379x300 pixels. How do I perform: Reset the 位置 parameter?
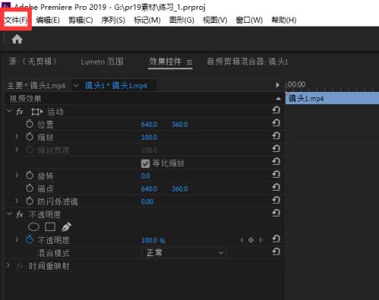pos(276,123)
